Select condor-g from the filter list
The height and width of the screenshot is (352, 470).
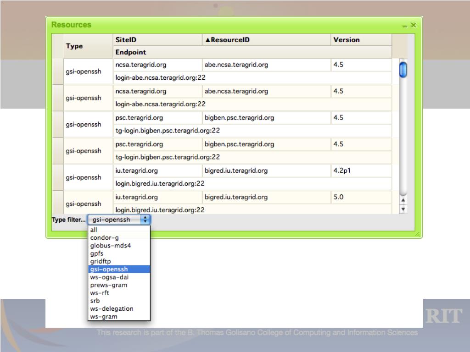[119, 238]
